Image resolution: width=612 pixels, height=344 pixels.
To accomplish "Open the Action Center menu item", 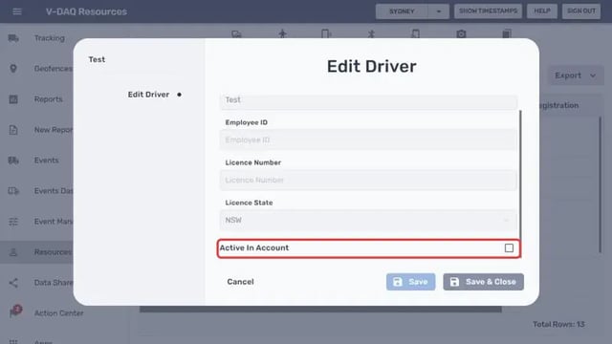I will [x=58, y=313].
